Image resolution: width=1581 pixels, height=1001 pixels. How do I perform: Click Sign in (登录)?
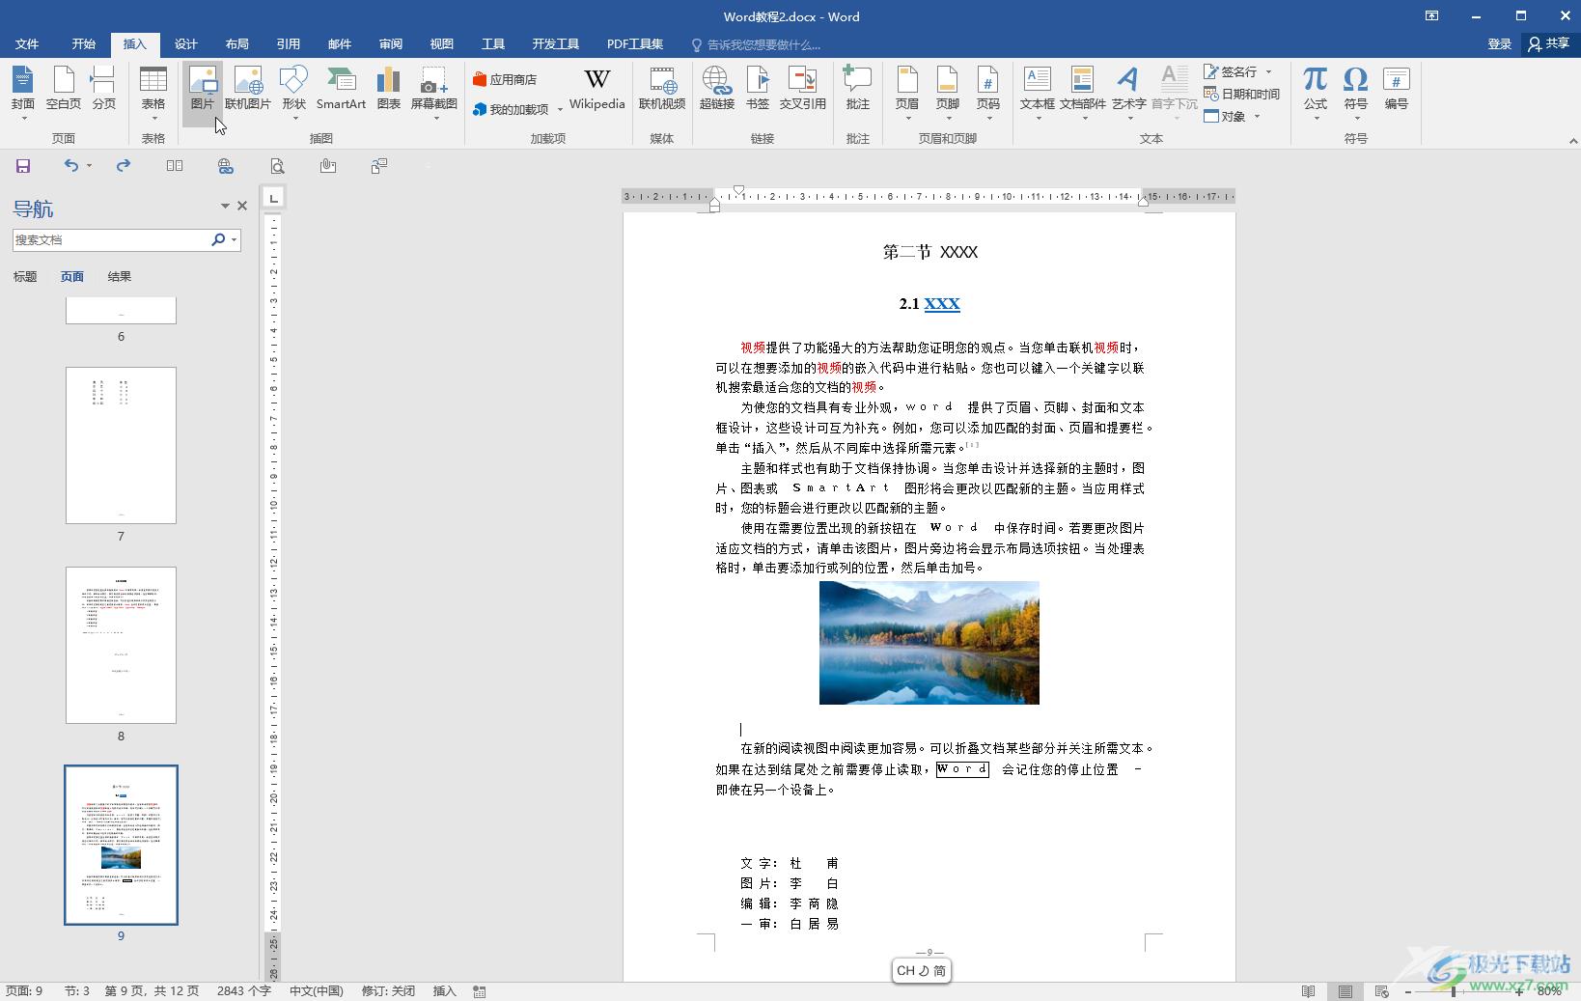(1499, 44)
